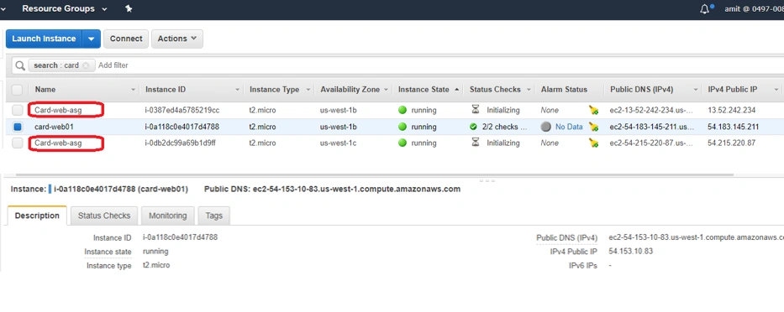
Task: Click the panel divider resize handle dots
Action: (487, 180)
